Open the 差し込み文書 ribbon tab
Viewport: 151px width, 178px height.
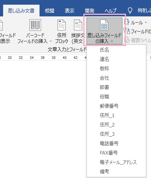[21, 11]
